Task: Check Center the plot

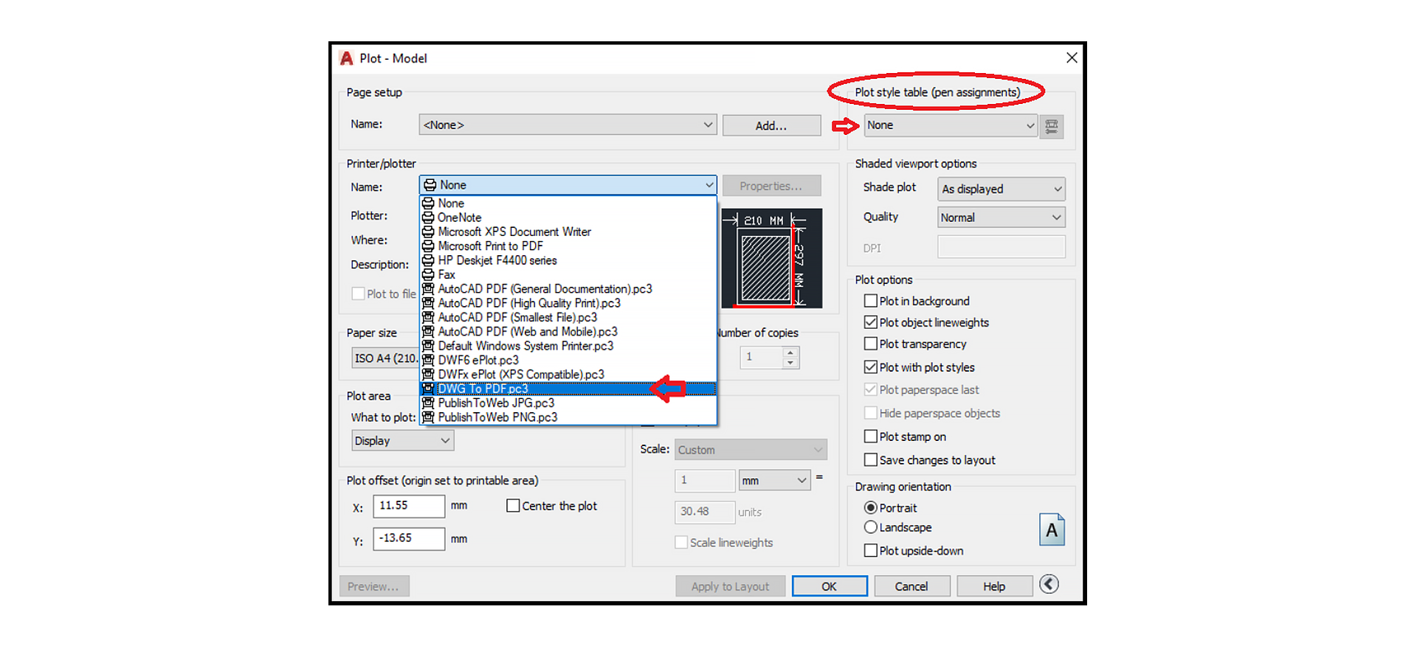Action: pos(513,506)
